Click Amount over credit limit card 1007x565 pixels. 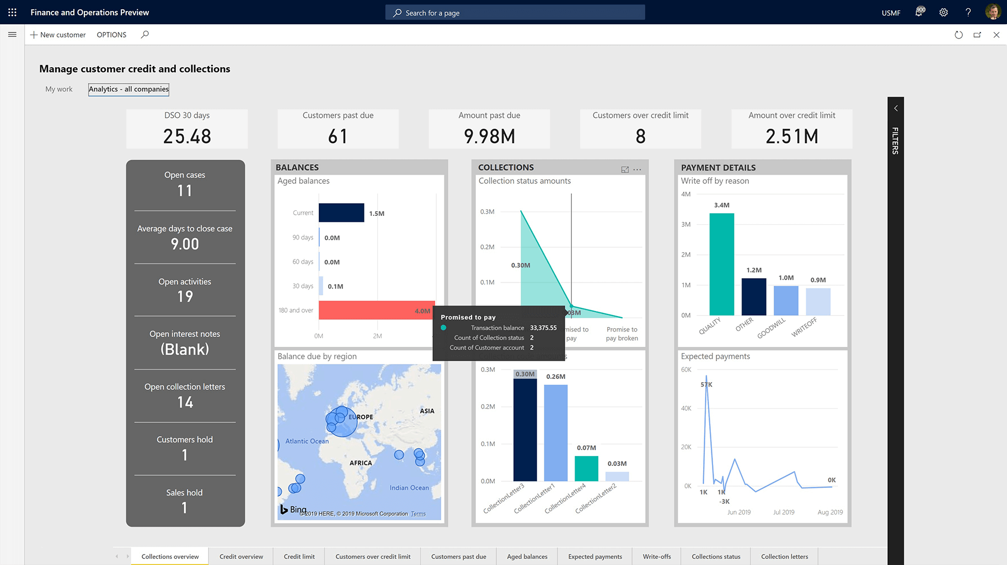(791, 129)
